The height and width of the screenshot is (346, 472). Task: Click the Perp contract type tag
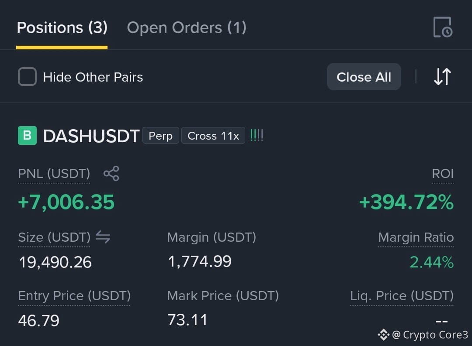[x=161, y=136]
